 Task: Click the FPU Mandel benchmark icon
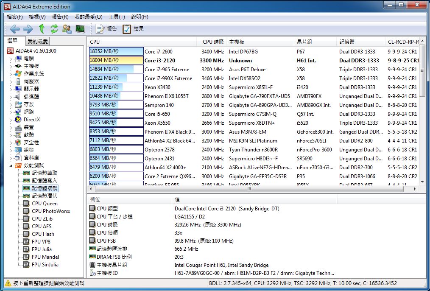(x=26, y=257)
